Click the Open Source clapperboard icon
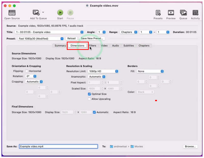The image size is (204, 158). pyautogui.click(x=12, y=13)
